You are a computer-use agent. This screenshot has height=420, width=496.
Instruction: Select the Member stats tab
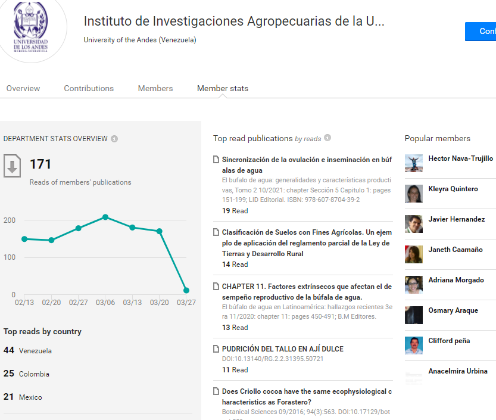[223, 88]
